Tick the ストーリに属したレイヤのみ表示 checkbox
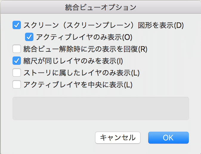This screenshot has height=154, width=201. pyautogui.click(x=17, y=73)
